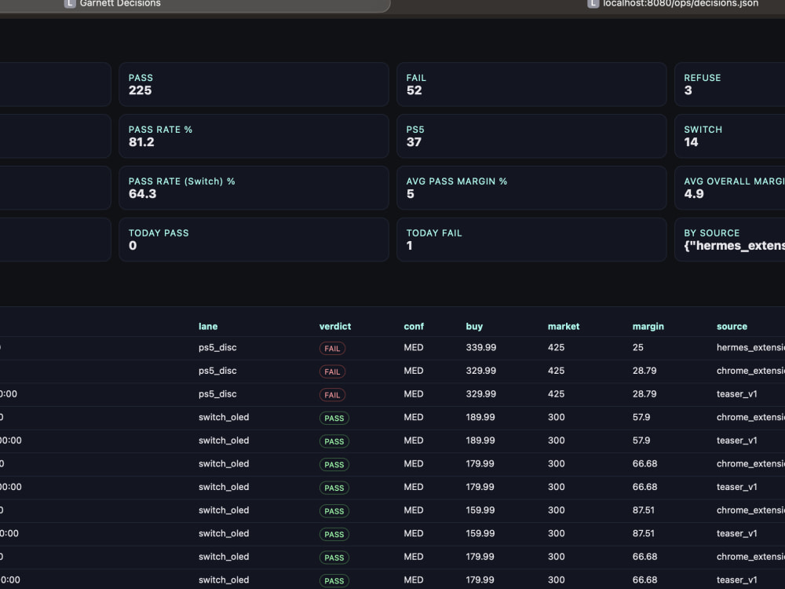Sort by the lane column header

tap(208, 327)
